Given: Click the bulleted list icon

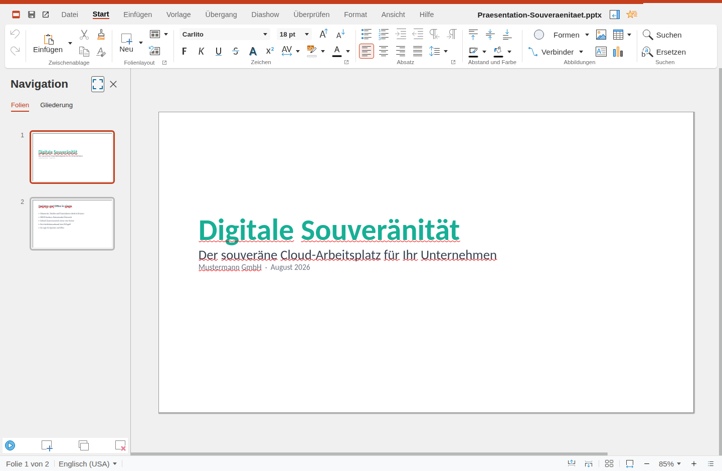Looking at the screenshot, I should (367, 34).
